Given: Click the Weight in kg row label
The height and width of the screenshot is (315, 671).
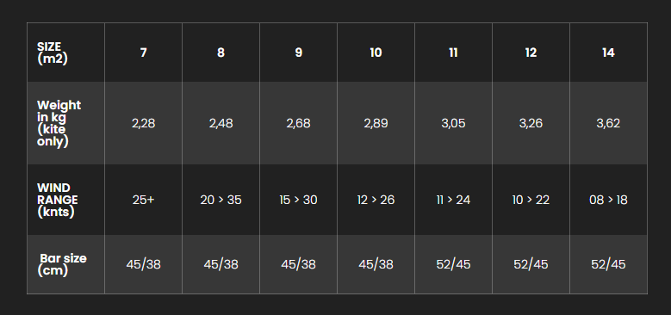Looking at the screenshot, I should pos(66,123).
